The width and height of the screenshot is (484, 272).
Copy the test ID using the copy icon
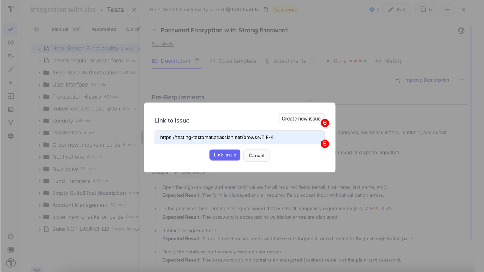pyautogui.click(x=265, y=9)
